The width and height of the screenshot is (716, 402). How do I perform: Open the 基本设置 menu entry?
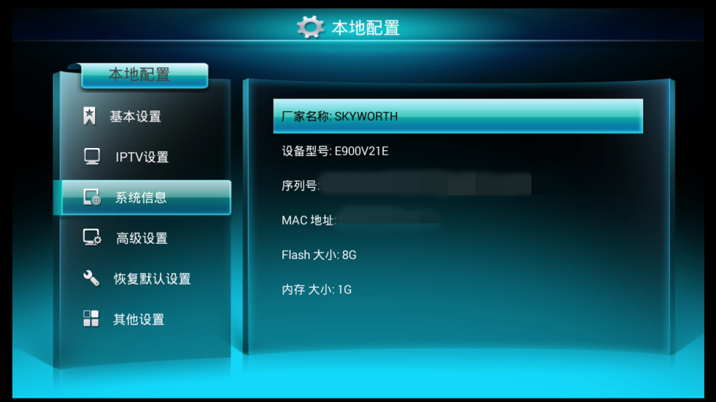point(135,117)
